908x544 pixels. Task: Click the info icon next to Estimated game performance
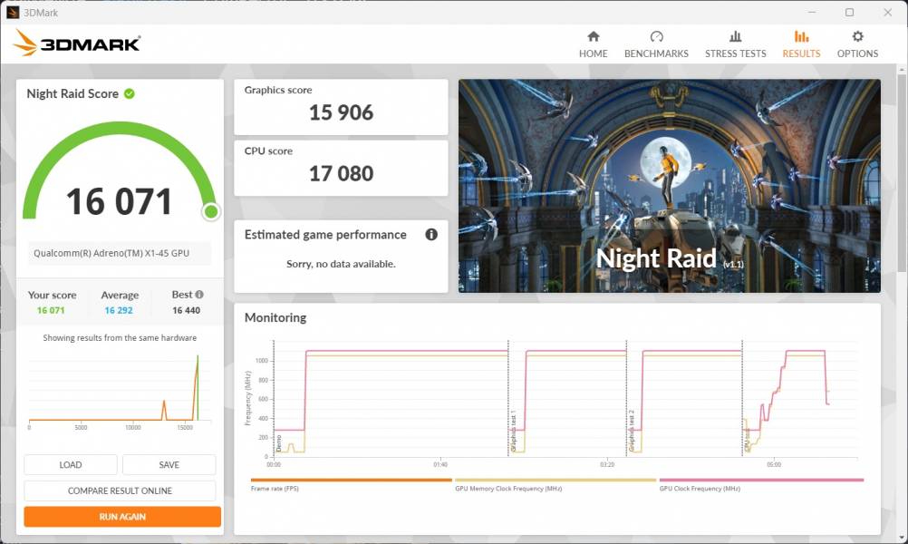pos(431,235)
